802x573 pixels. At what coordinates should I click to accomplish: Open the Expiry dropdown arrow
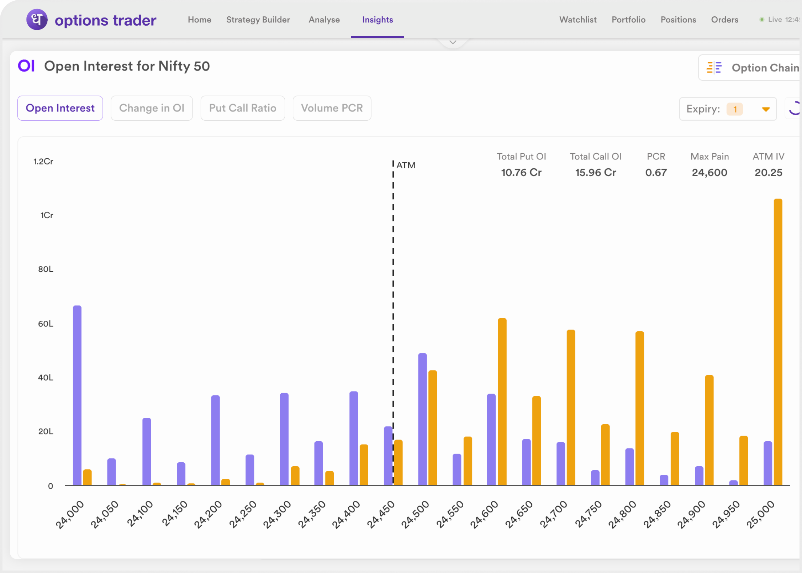click(766, 109)
